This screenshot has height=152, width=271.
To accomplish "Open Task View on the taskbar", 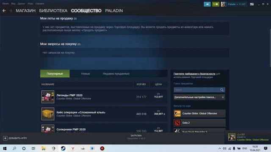I will point(33,148).
